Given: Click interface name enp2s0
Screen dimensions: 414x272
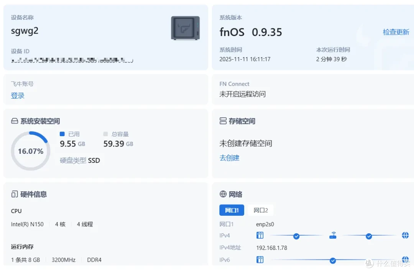Looking at the screenshot, I should click(x=265, y=224).
